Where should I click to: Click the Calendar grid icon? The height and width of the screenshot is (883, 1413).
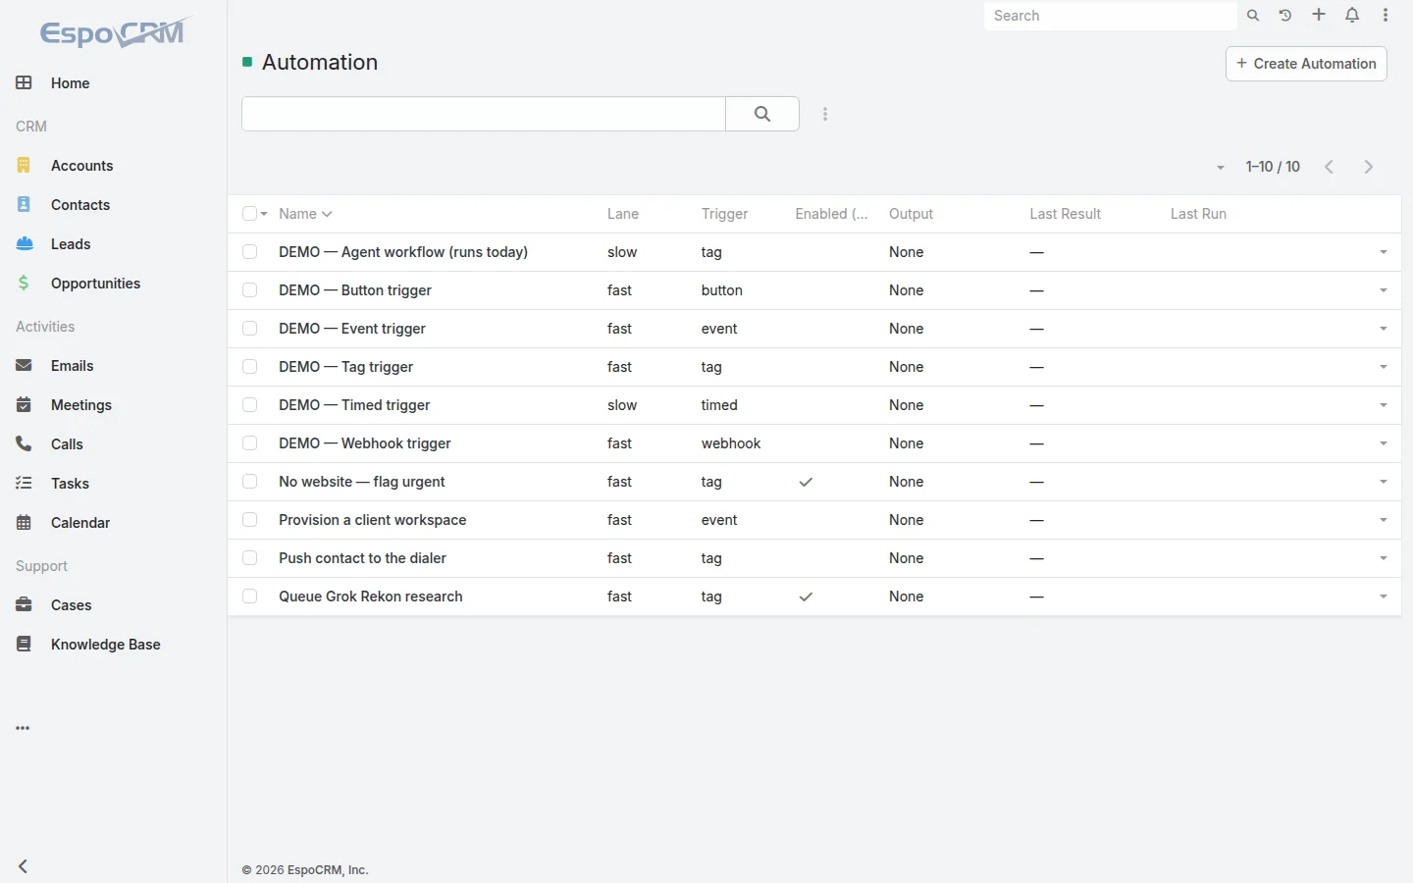24,522
